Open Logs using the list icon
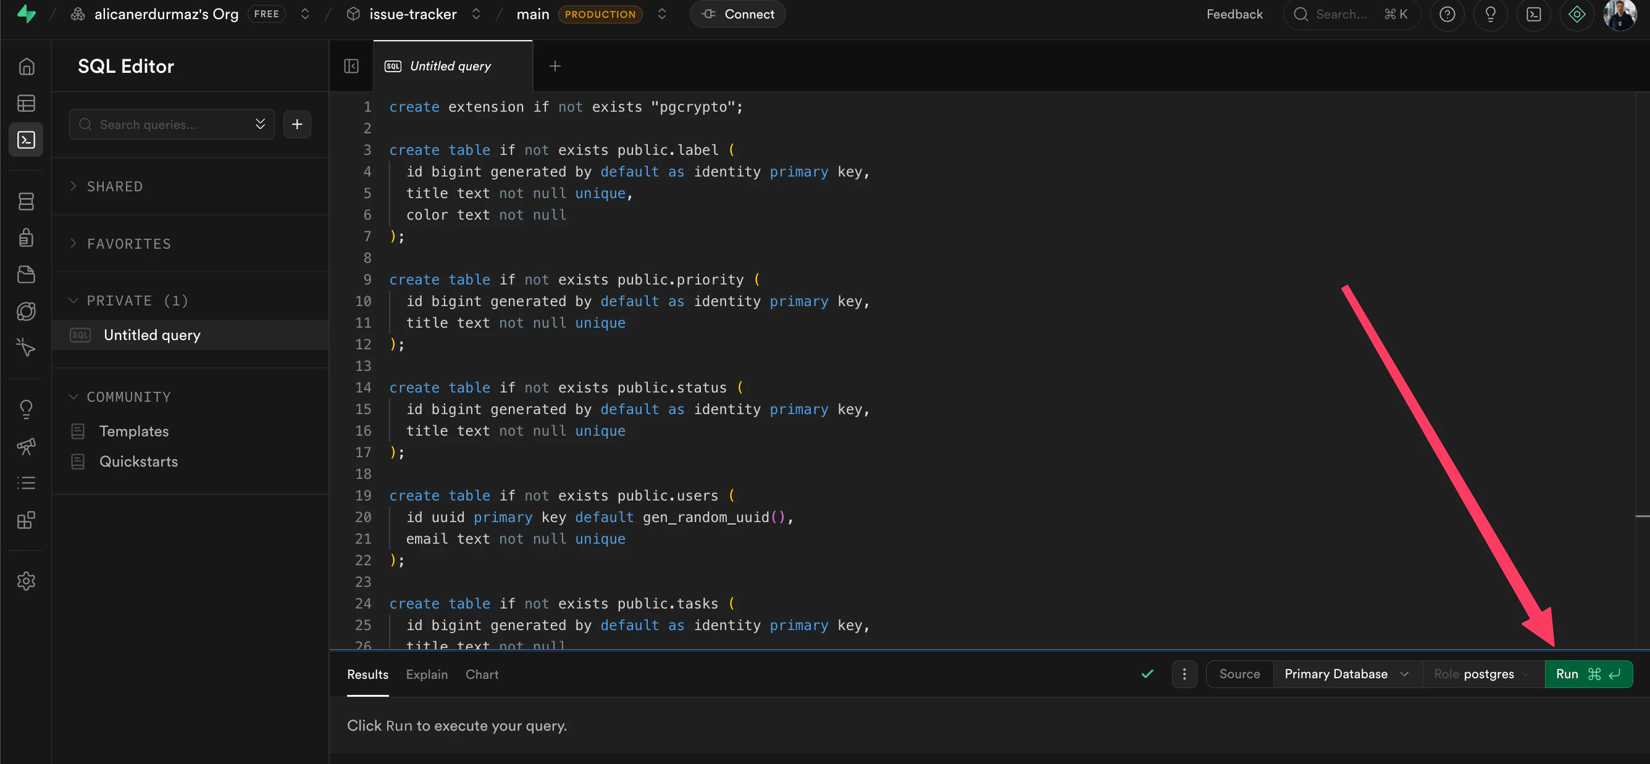This screenshot has width=1650, height=764. 27,483
